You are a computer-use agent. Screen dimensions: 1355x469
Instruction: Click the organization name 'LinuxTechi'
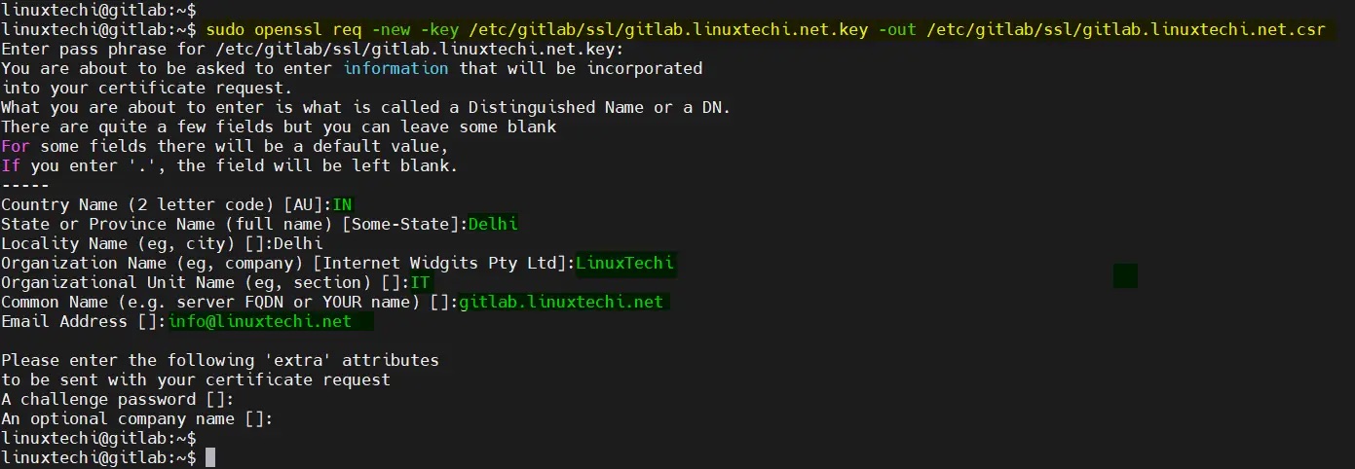[x=625, y=263]
